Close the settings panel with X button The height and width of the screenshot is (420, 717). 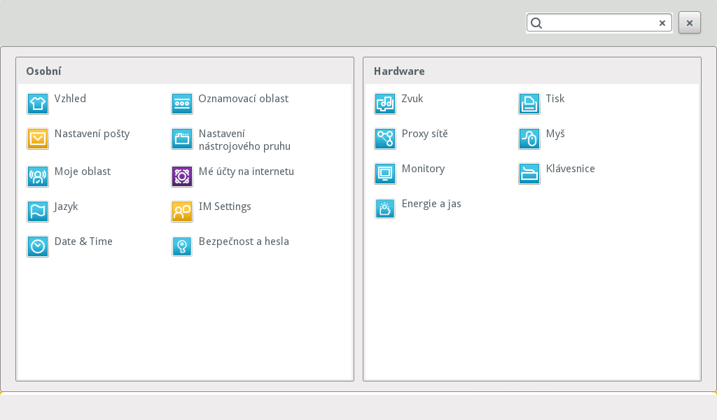[690, 23]
